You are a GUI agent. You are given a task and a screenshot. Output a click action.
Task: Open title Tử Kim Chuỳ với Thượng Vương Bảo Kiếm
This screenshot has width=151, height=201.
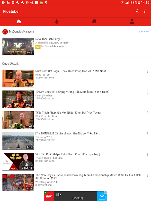[x=72, y=92]
